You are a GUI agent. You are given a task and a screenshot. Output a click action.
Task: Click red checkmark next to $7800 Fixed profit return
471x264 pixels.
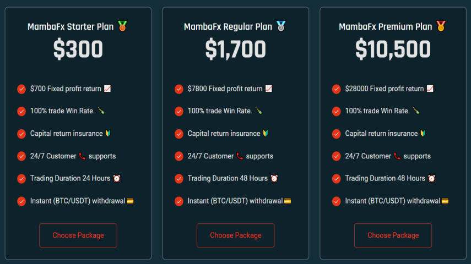click(178, 89)
